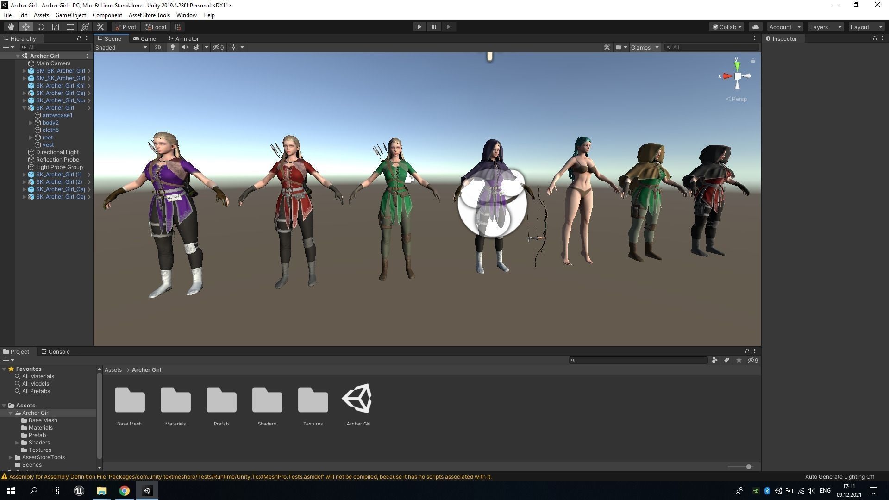Toggle 2D view mode
Viewport: 889px width, 500px height.
[158, 47]
